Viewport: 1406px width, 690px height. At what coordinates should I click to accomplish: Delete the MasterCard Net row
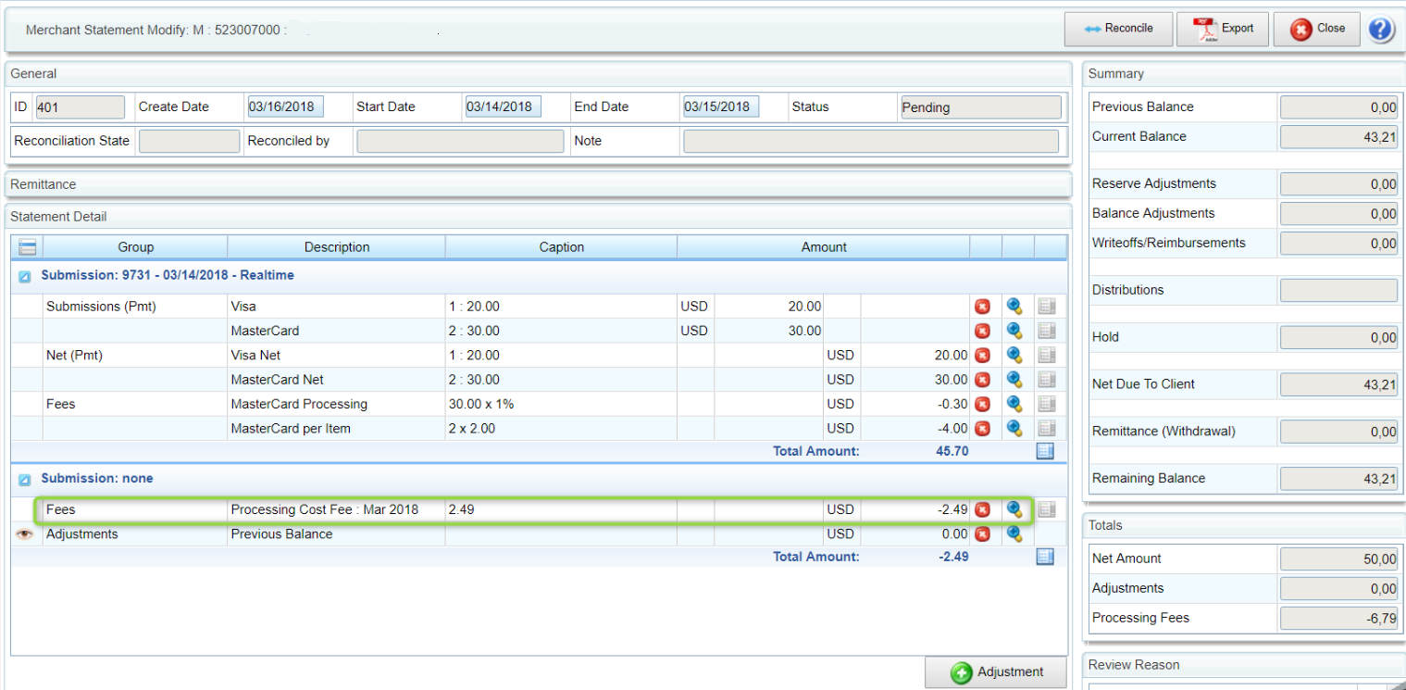pyautogui.click(x=982, y=380)
